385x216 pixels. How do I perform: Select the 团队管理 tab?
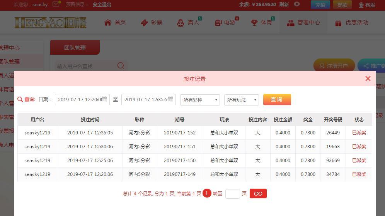click(75, 47)
